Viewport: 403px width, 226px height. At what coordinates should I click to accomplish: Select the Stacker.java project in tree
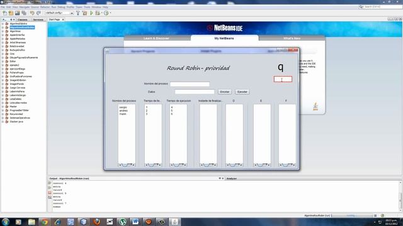16,122
